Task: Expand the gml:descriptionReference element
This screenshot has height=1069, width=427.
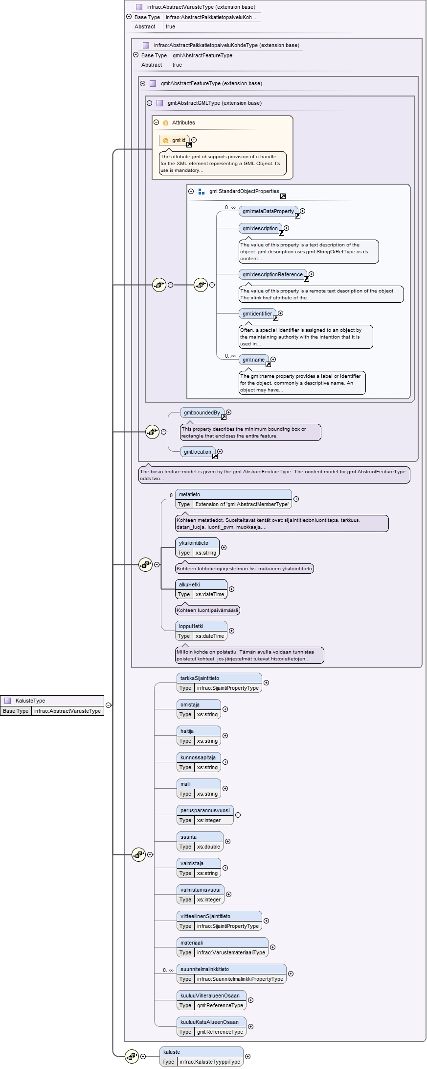Action: (312, 274)
